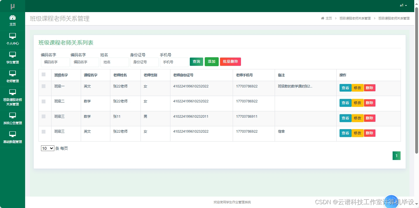Open the 主页 breadcrumb link
Image resolution: width=419 pixels, height=208 pixels.
(329, 18)
